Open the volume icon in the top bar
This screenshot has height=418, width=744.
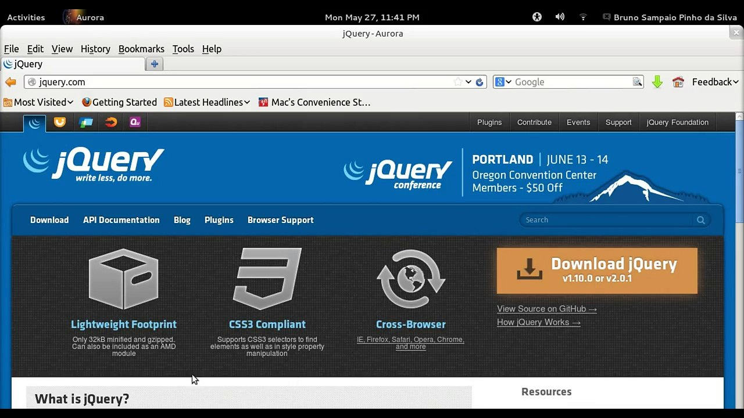[560, 17]
